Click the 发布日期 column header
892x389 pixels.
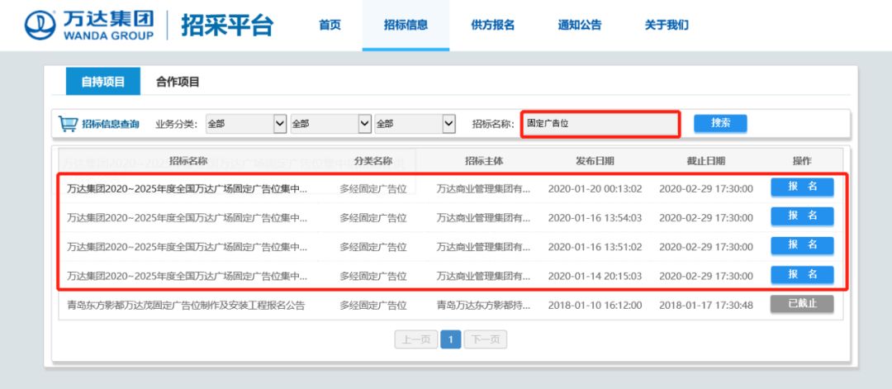(595, 161)
